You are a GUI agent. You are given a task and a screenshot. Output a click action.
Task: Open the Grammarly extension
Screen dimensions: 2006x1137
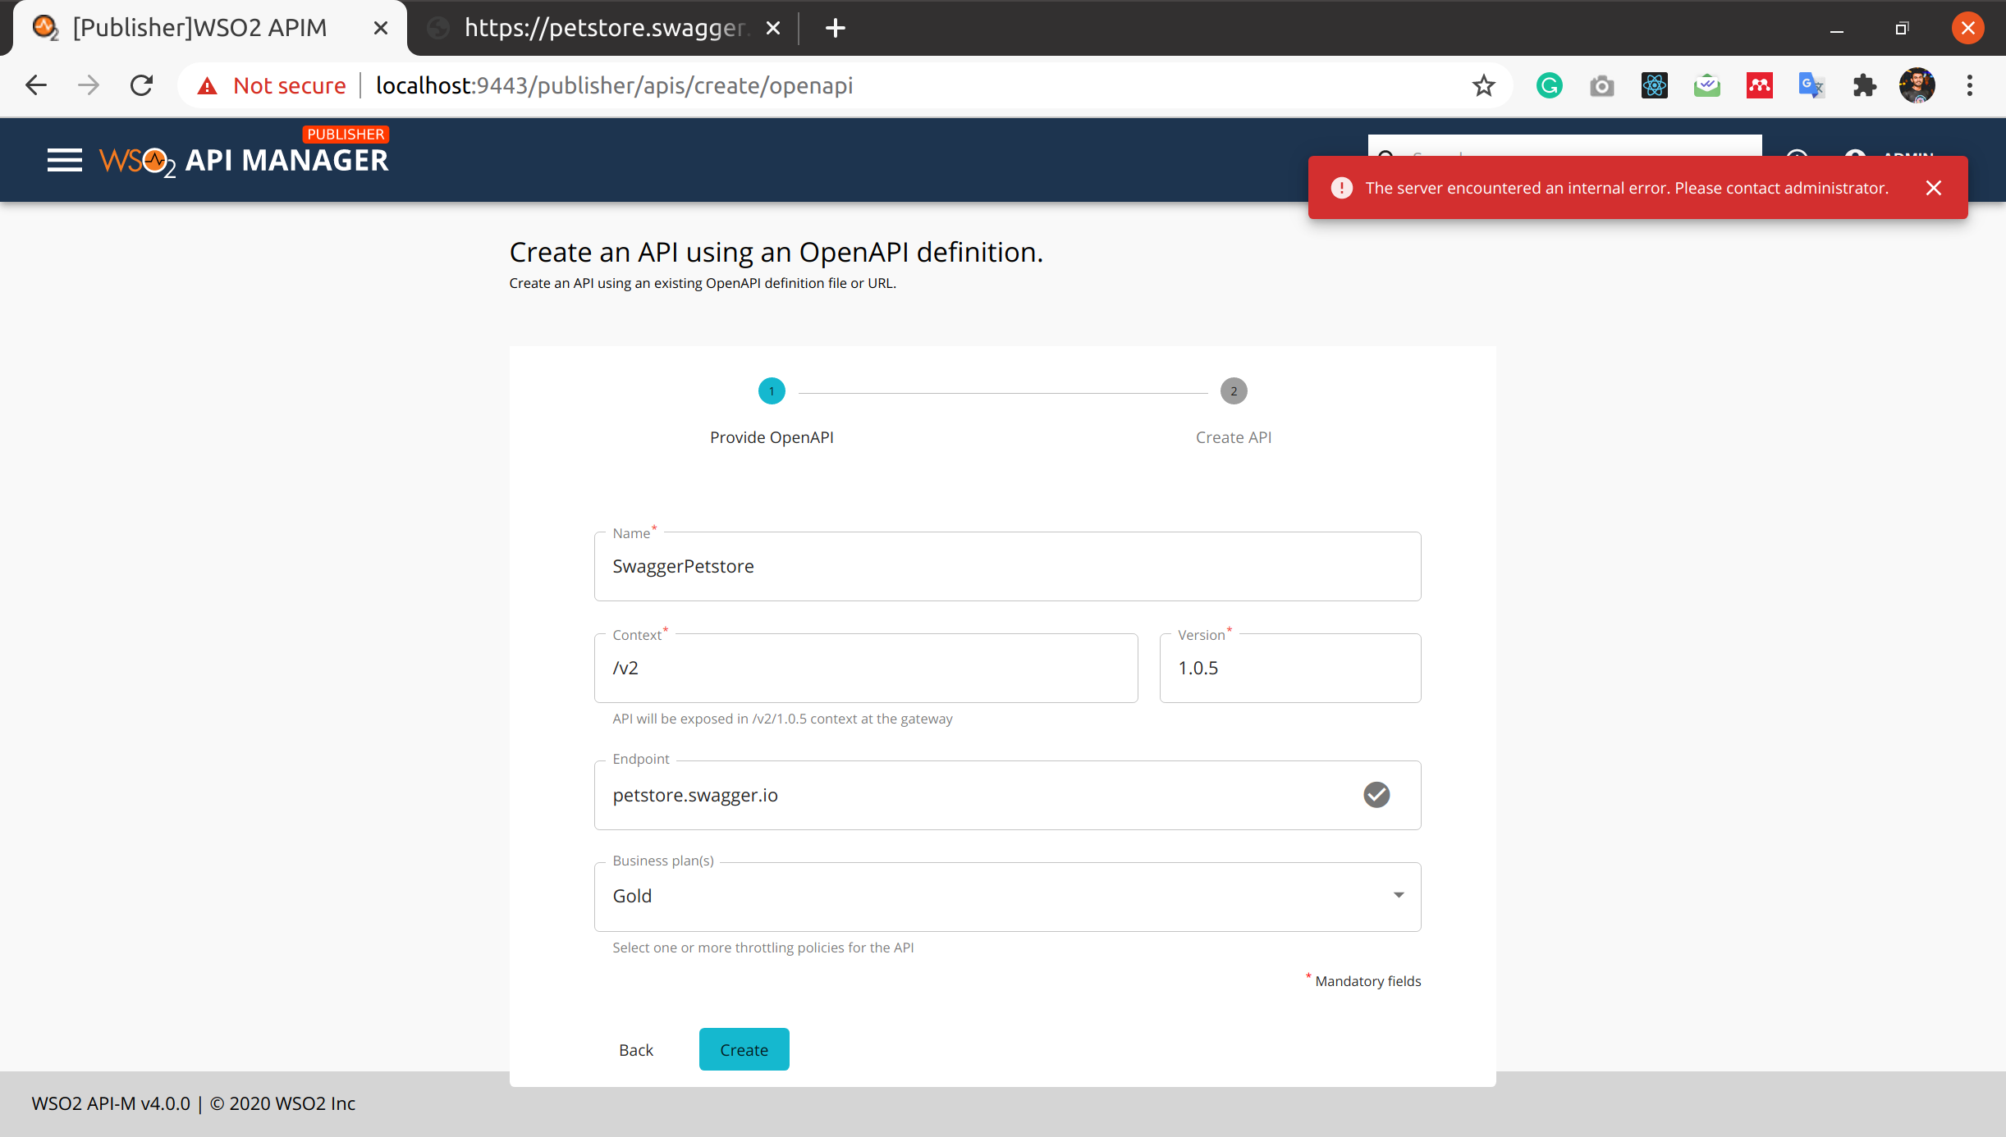1548,85
